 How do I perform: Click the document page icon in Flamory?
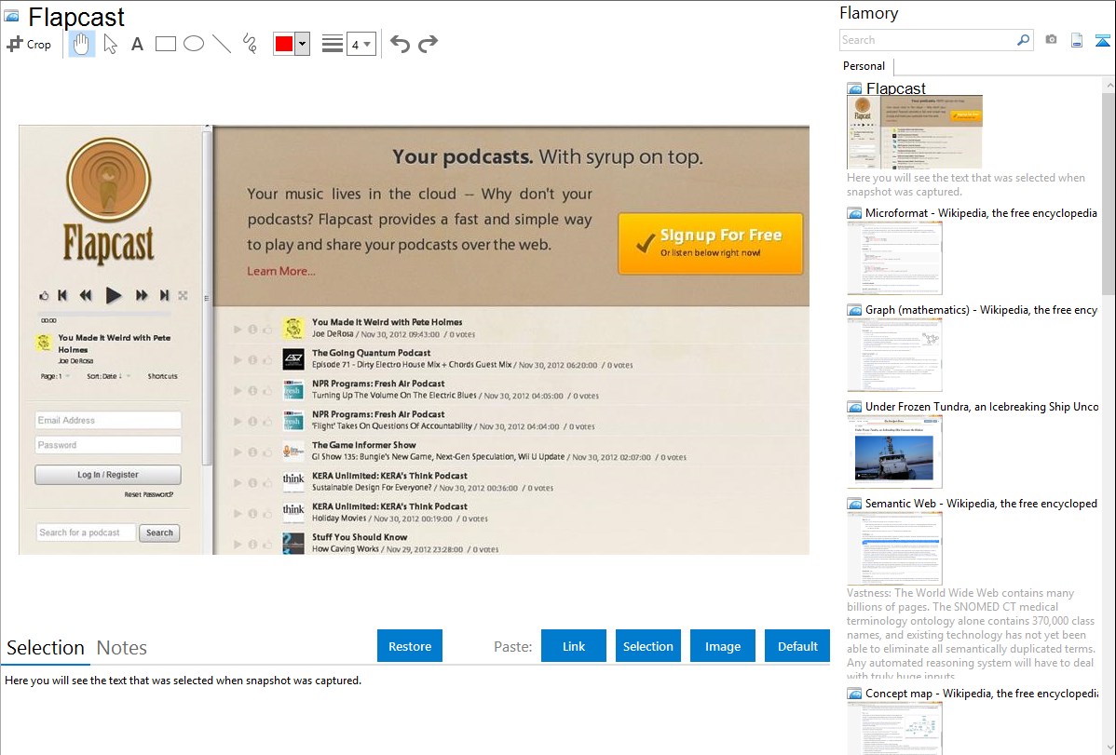[1077, 41]
